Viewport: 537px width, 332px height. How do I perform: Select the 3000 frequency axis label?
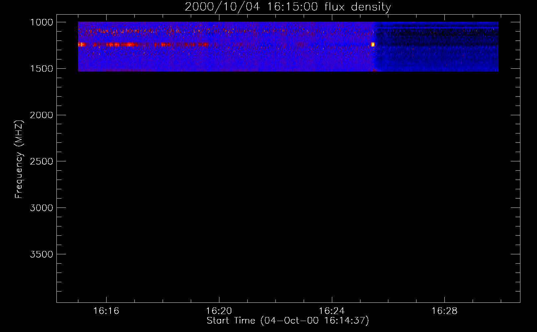point(41,208)
